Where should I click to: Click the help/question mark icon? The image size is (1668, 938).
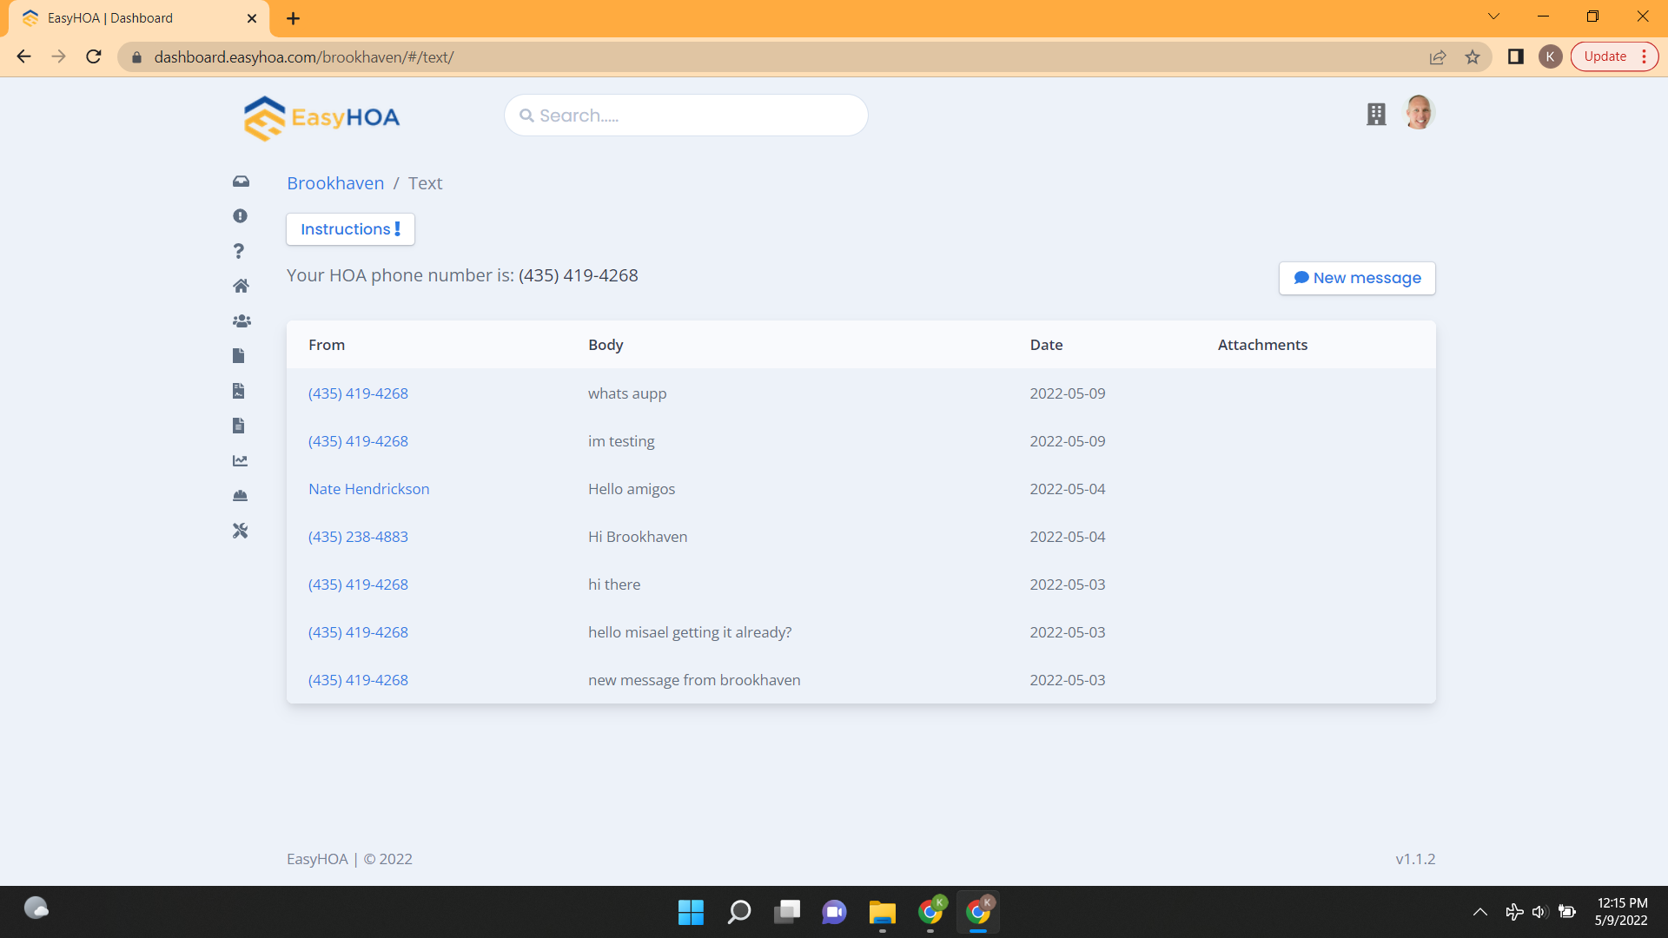click(x=241, y=249)
